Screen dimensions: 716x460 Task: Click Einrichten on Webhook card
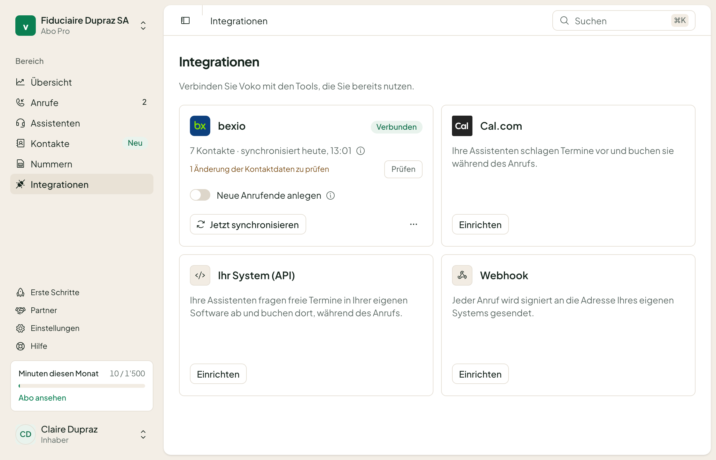(480, 374)
